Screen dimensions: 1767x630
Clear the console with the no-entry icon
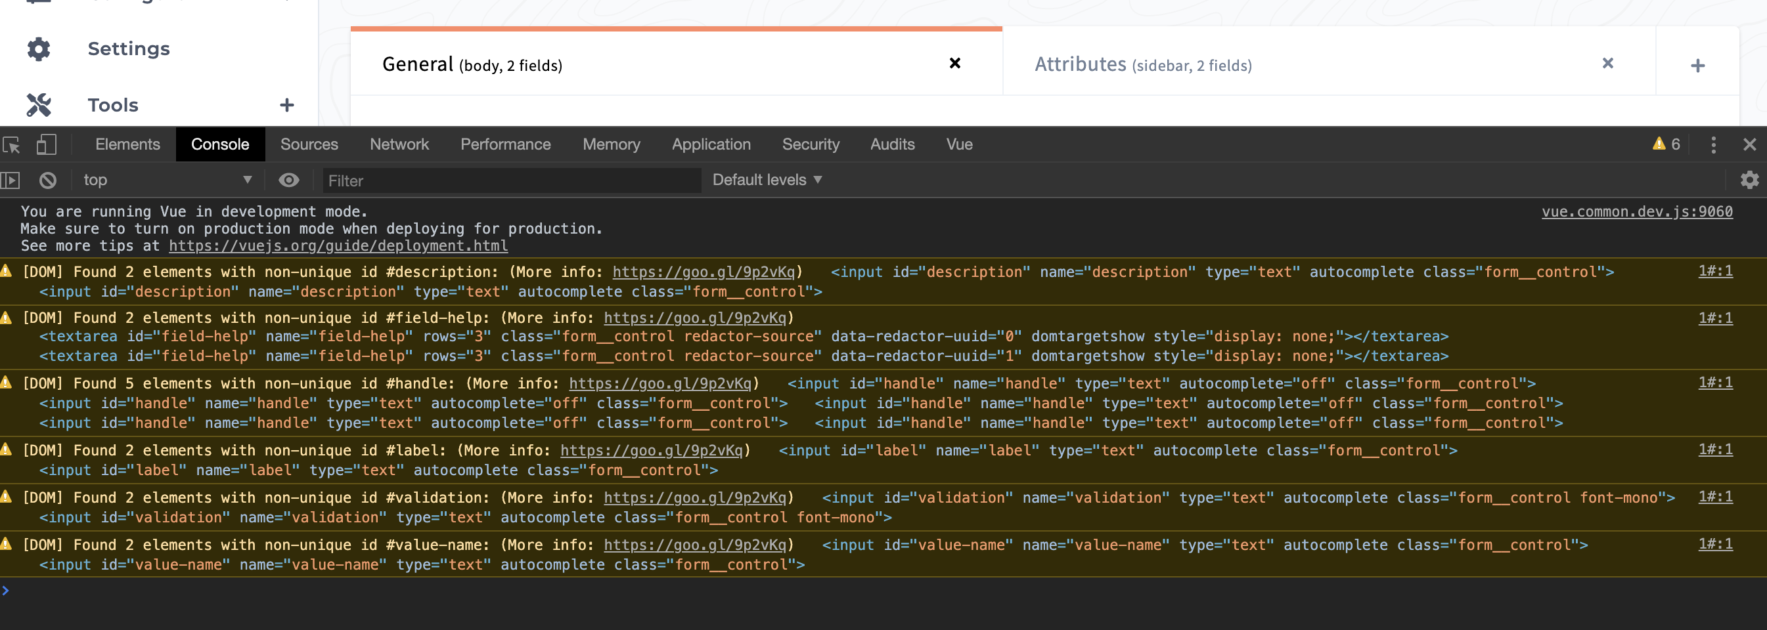point(47,180)
